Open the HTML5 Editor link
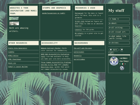This screenshot has width=140, height=105. [x=13, y=56]
